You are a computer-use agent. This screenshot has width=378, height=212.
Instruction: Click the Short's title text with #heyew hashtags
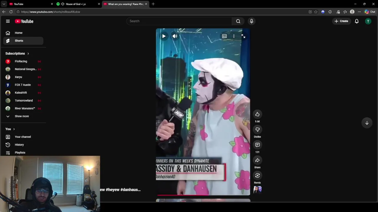click(120, 190)
